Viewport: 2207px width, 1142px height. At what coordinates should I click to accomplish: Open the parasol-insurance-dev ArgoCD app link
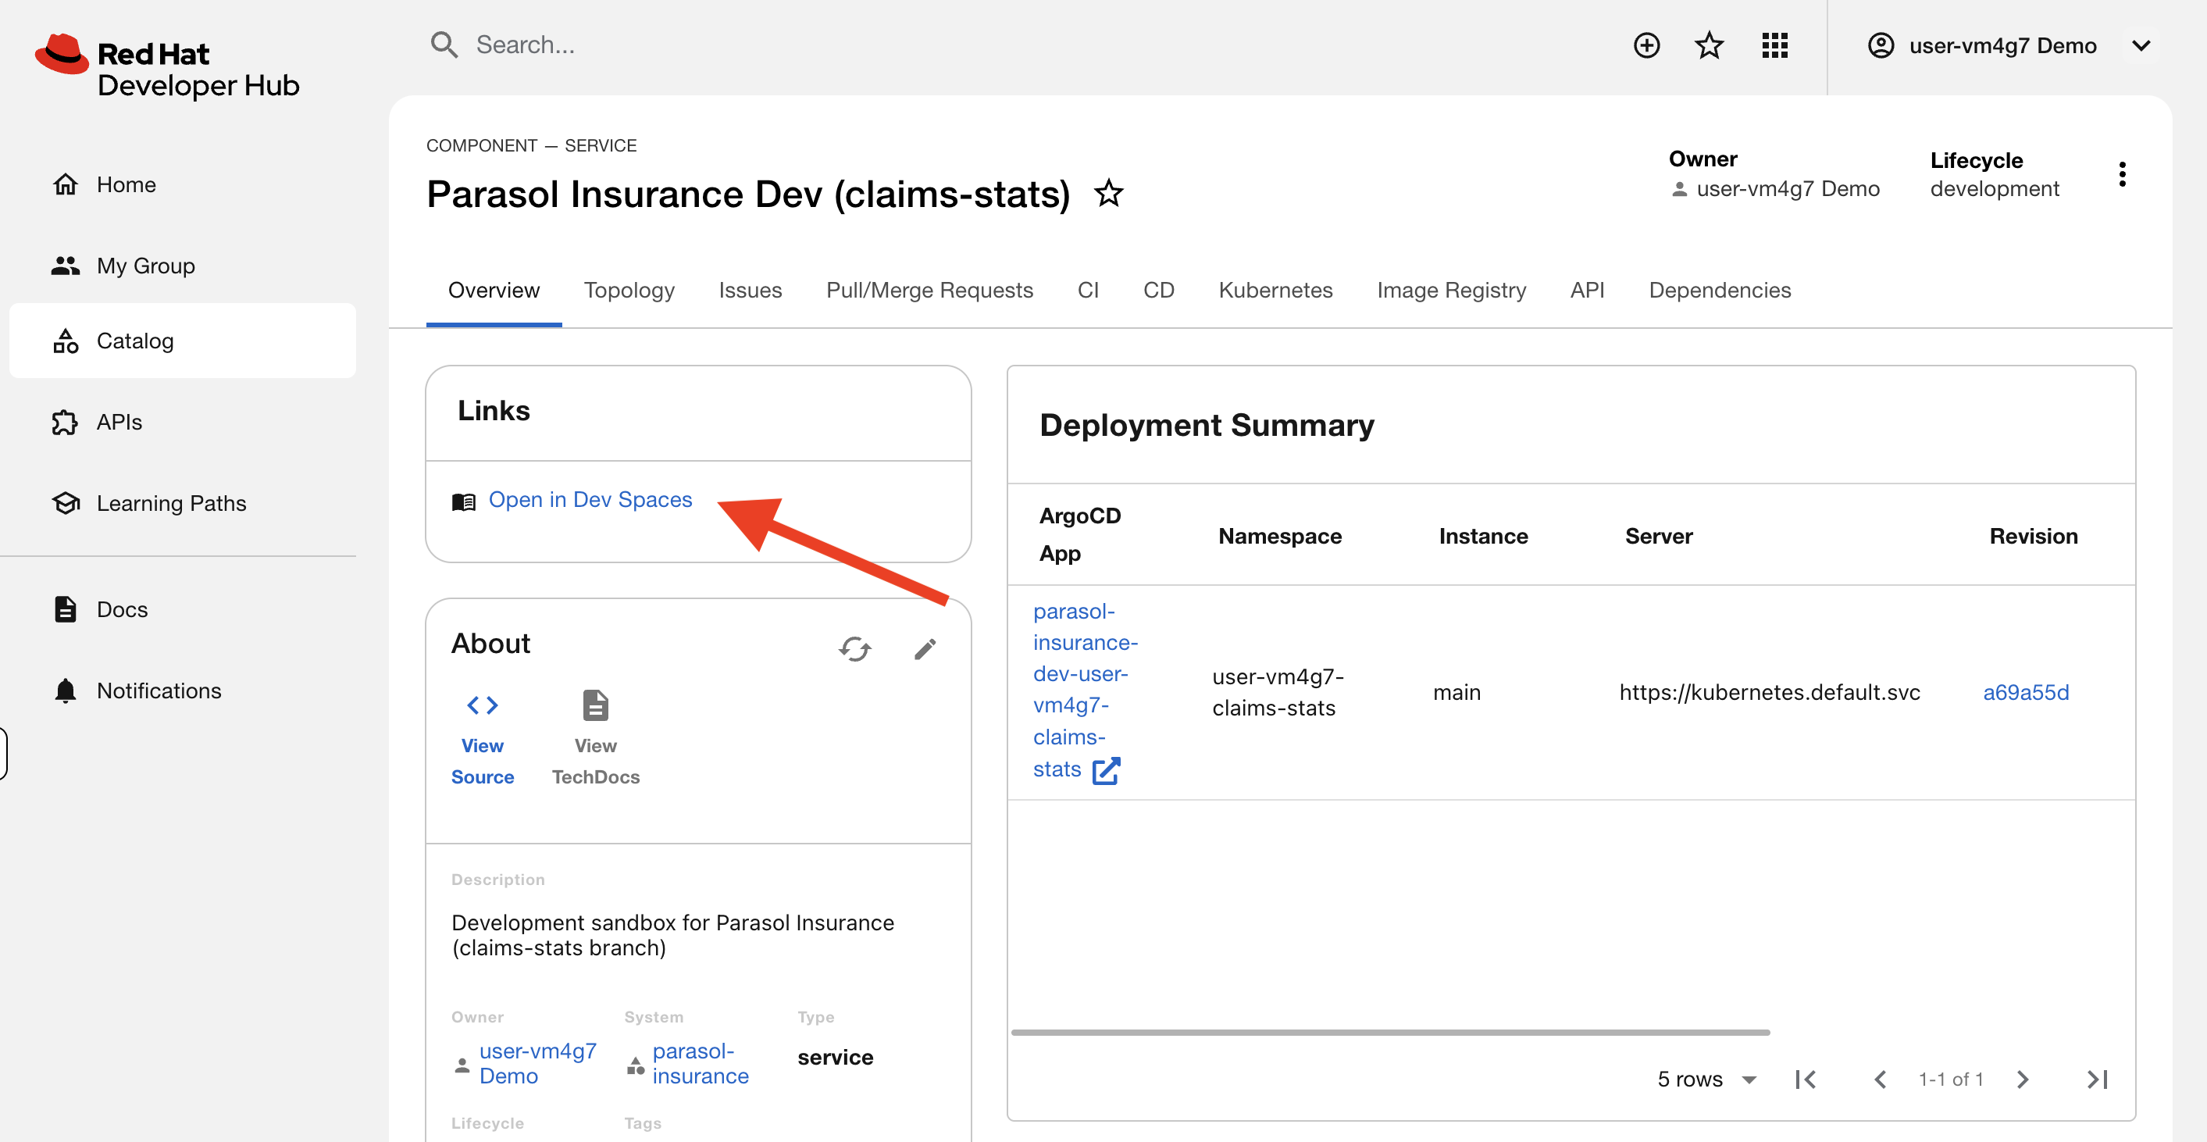tap(1085, 690)
